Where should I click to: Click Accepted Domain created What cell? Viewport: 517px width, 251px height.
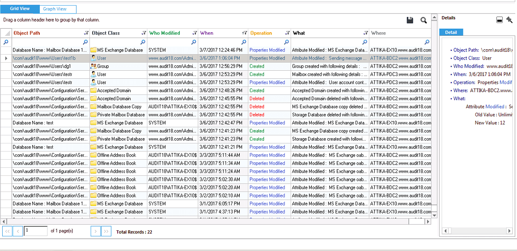click(330, 90)
